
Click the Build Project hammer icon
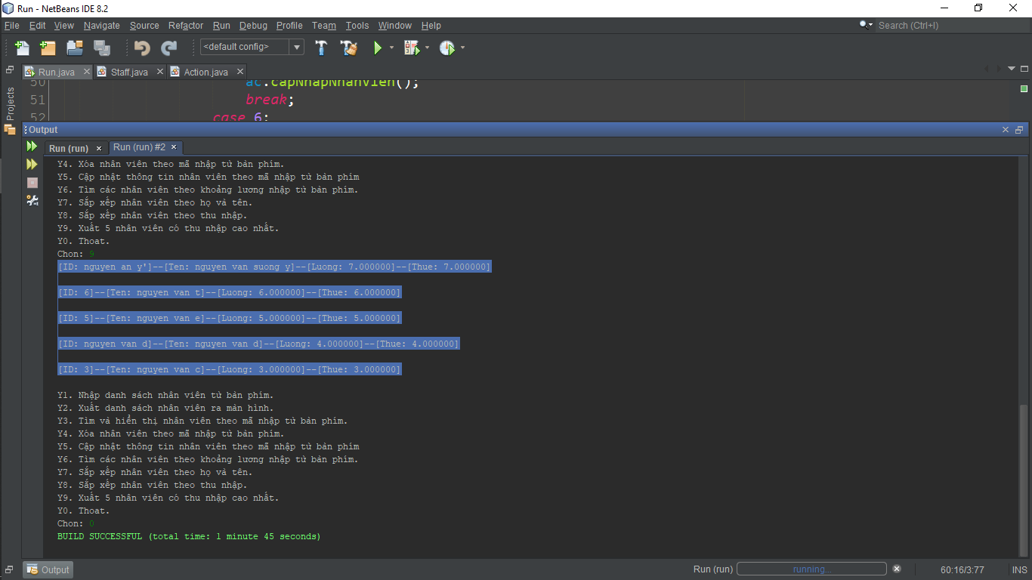coord(321,48)
